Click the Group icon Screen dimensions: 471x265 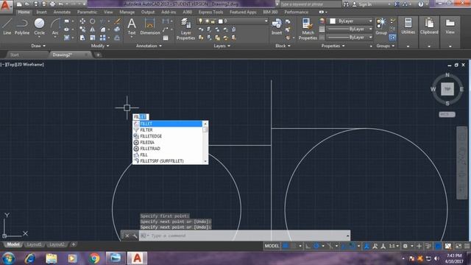(381, 26)
